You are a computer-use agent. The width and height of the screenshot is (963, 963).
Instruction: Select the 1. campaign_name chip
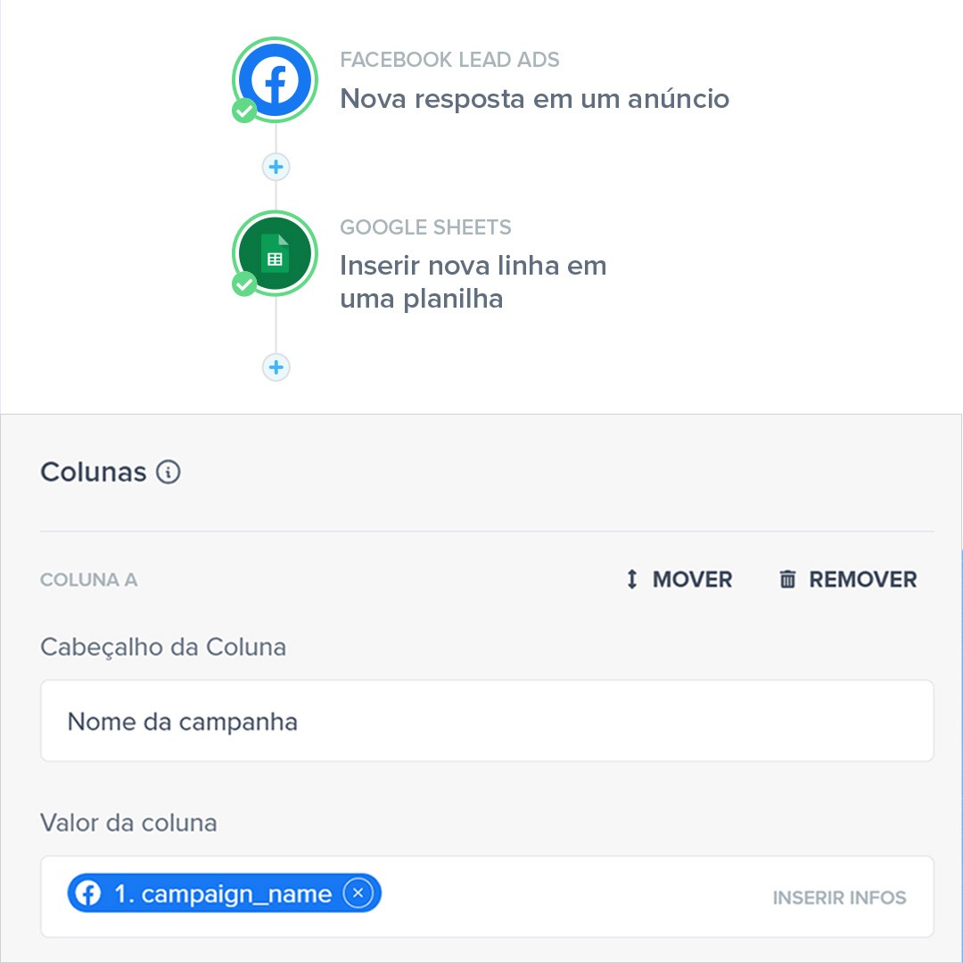pos(224,893)
